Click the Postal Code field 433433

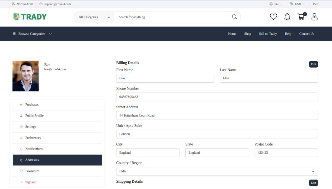[x=286, y=153]
